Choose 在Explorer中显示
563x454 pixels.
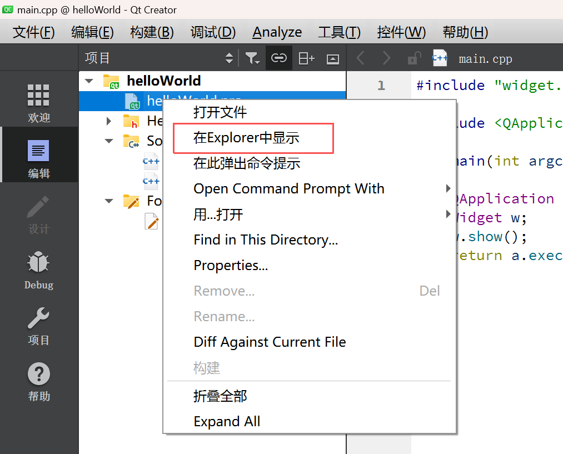click(x=310, y=138)
